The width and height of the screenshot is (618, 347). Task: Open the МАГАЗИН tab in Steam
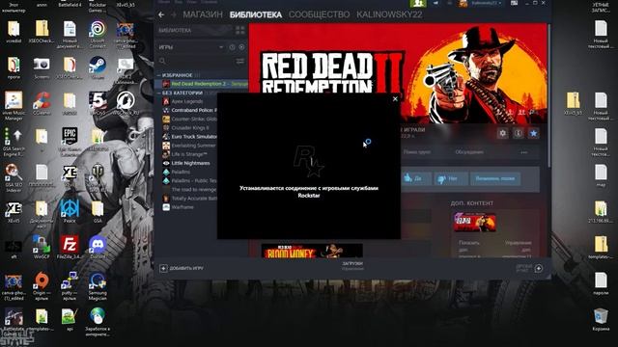coord(203,14)
